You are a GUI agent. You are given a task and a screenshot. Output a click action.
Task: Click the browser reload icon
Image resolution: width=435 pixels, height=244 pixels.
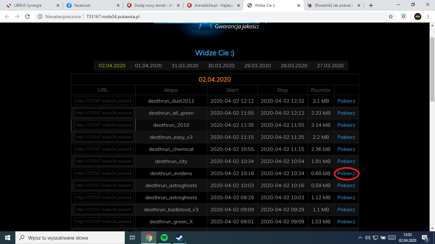[28, 17]
